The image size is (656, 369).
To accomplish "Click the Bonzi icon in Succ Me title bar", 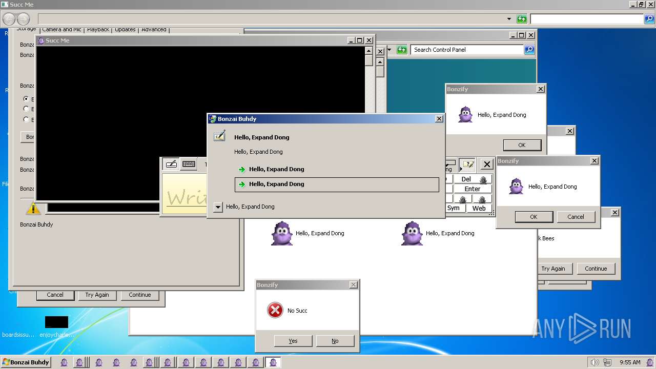I will tap(41, 40).
